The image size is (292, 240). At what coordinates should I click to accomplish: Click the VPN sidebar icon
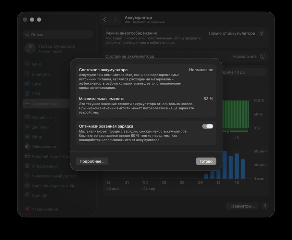pos(27,94)
